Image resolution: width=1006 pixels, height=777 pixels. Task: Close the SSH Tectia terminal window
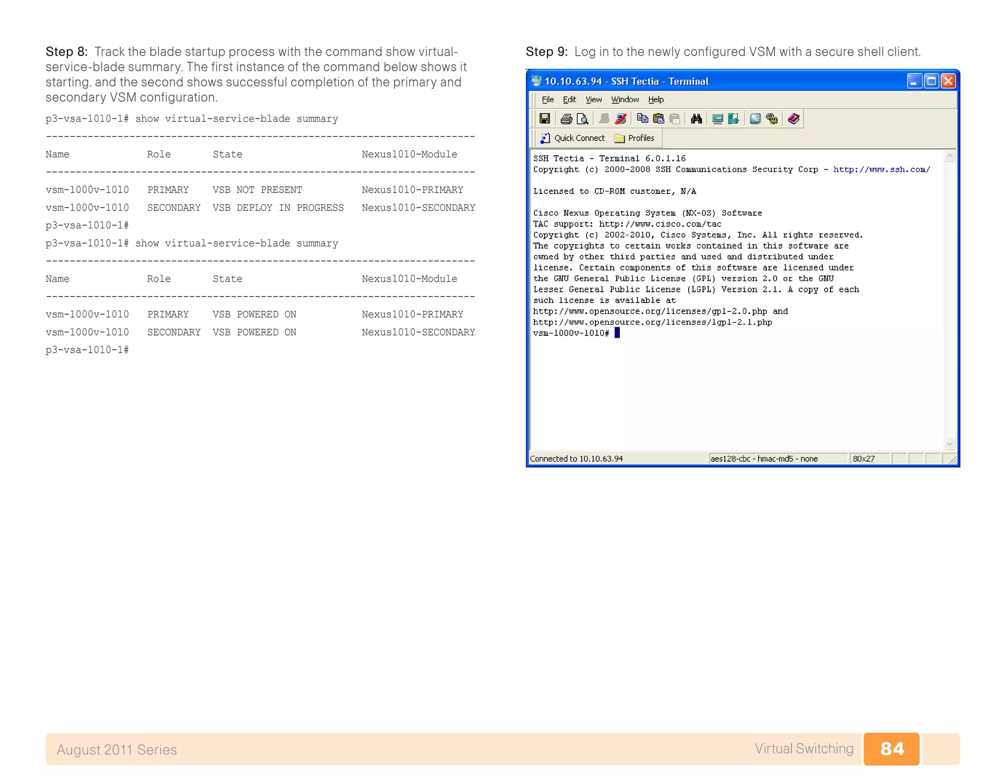[x=948, y=81]
